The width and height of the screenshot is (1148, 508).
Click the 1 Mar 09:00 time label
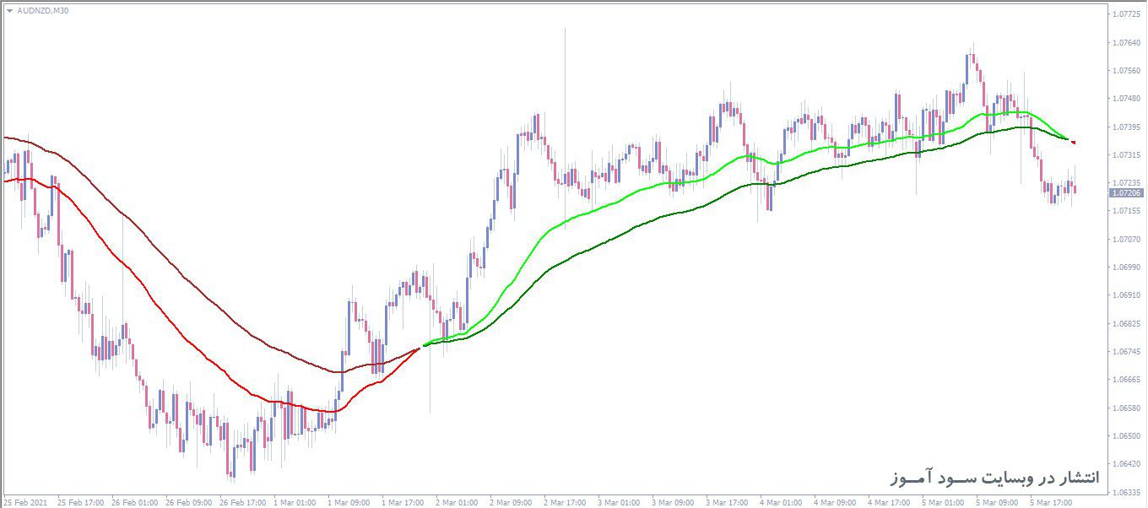pos(349,502)
